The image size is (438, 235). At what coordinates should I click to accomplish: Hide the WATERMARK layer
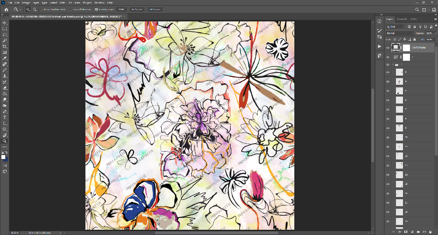click(388, 48)
